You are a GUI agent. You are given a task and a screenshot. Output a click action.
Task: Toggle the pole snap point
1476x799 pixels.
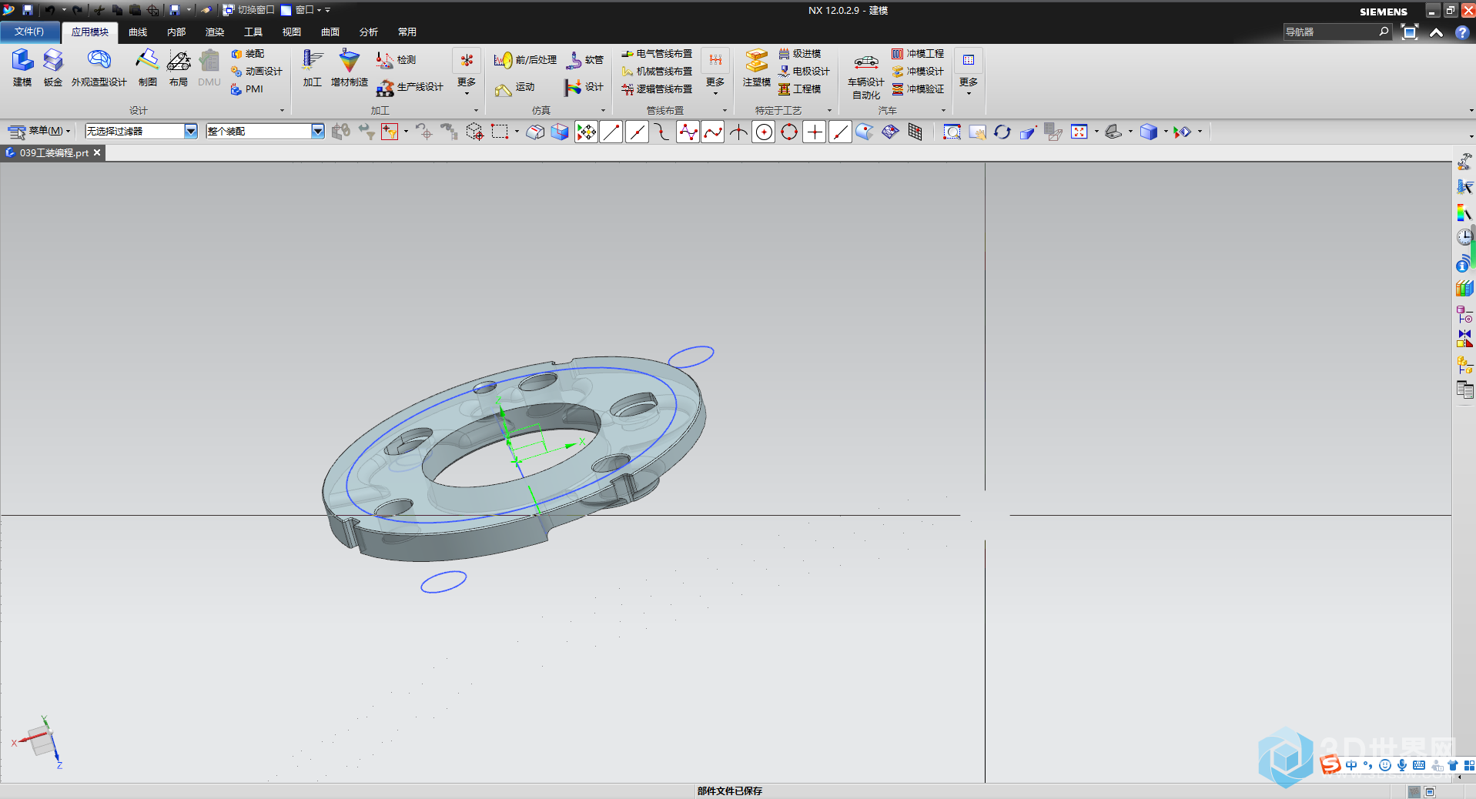[688, 132]
